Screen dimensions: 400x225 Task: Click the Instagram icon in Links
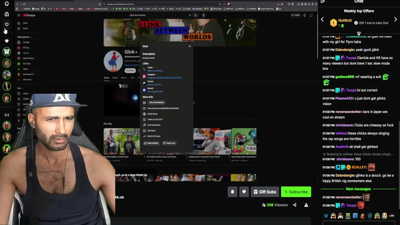[x=144, y=76]
